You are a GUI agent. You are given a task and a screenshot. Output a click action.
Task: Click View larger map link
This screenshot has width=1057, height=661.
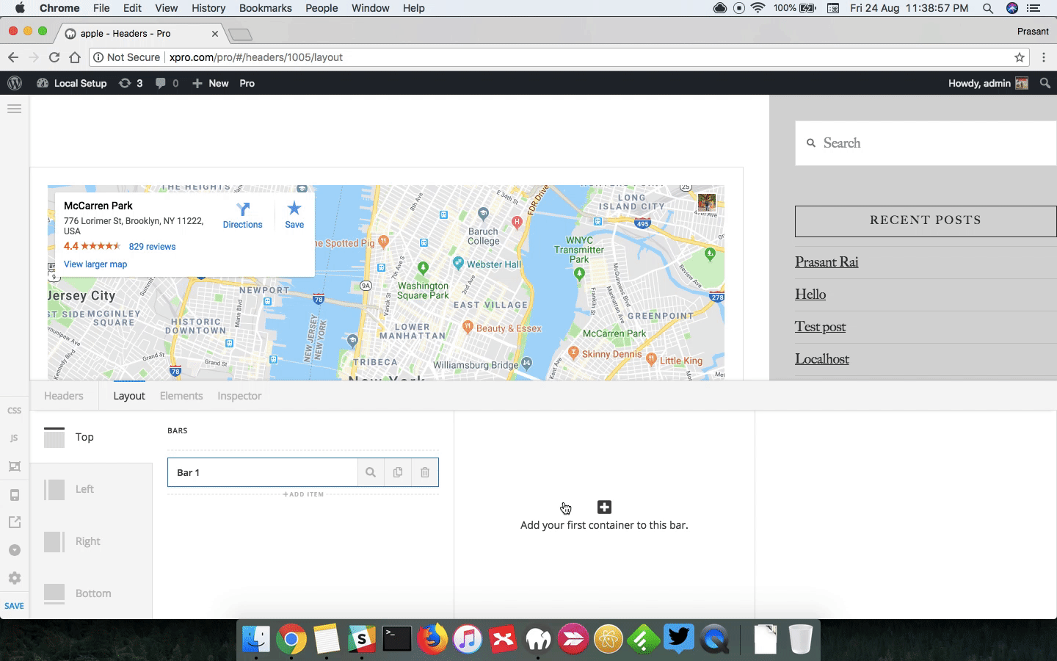click(x=95, y=264)
